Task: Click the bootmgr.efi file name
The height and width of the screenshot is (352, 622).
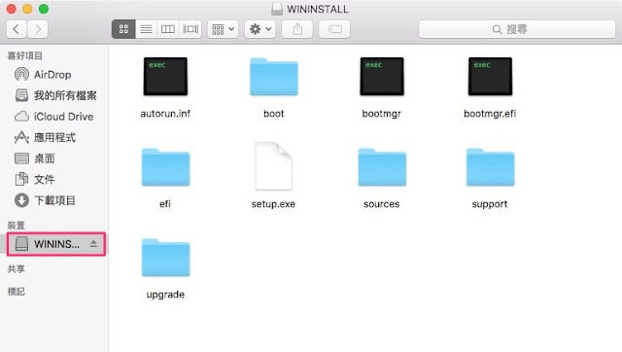Action: tap(490, 114)
